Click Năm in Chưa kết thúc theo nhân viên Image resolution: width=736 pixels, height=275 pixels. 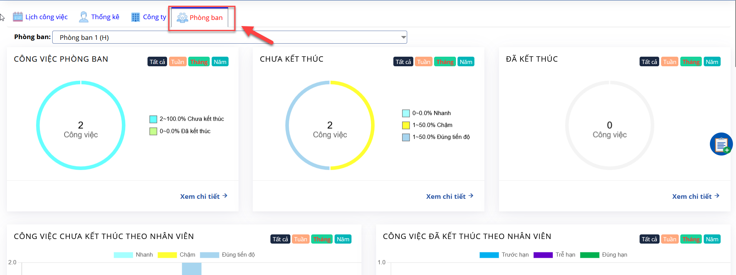click(343, 239)
